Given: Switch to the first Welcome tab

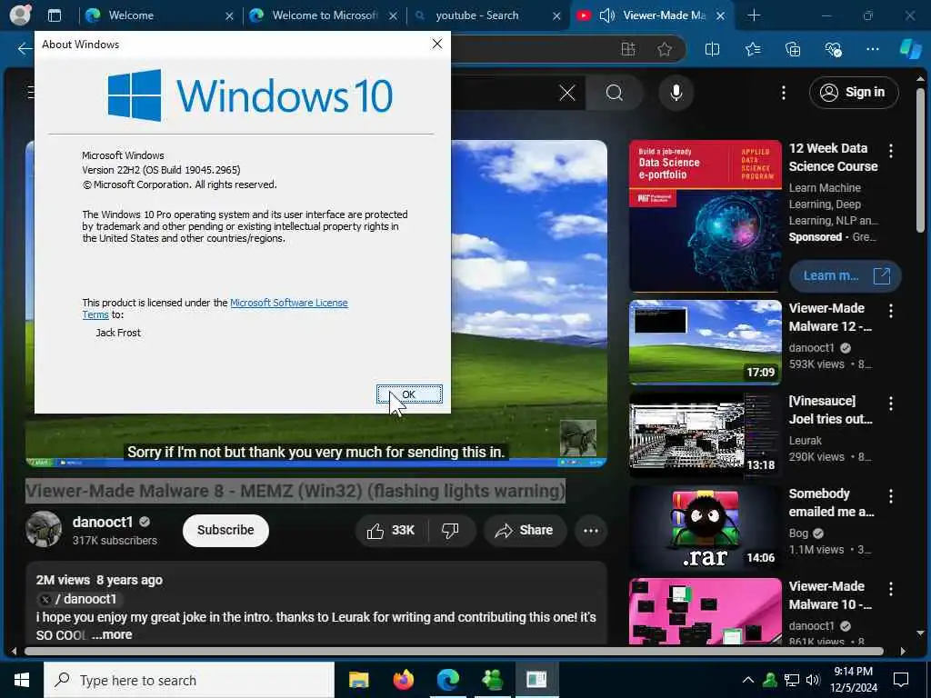Looking at the screenshot, I should coord(157,15).
